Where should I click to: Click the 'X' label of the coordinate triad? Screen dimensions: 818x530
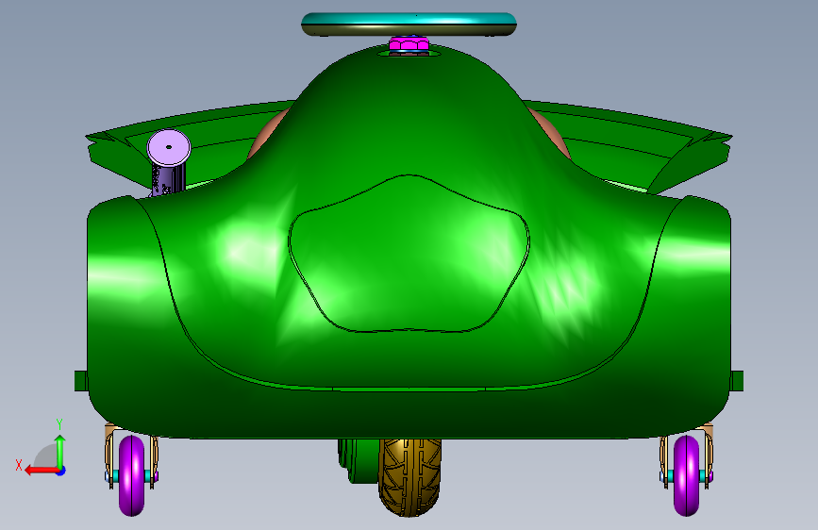(19, 465)
